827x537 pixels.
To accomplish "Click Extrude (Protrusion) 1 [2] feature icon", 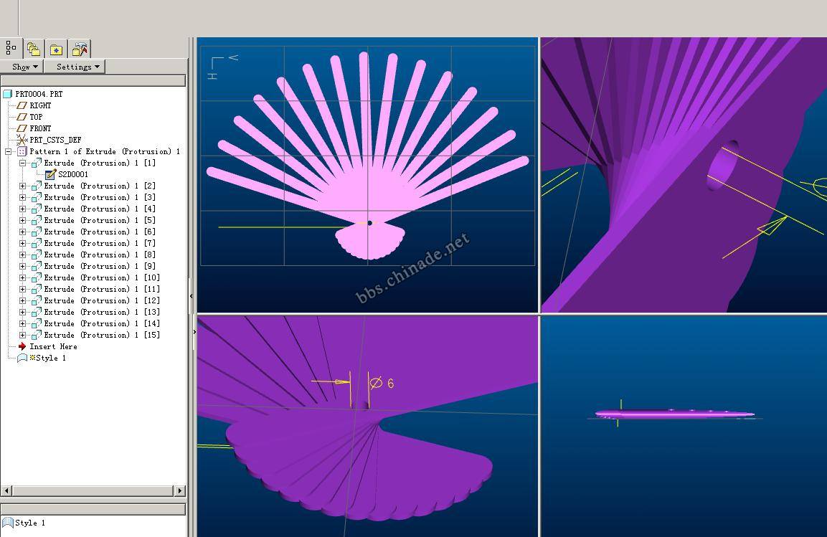I will click(x=37, y=186).
